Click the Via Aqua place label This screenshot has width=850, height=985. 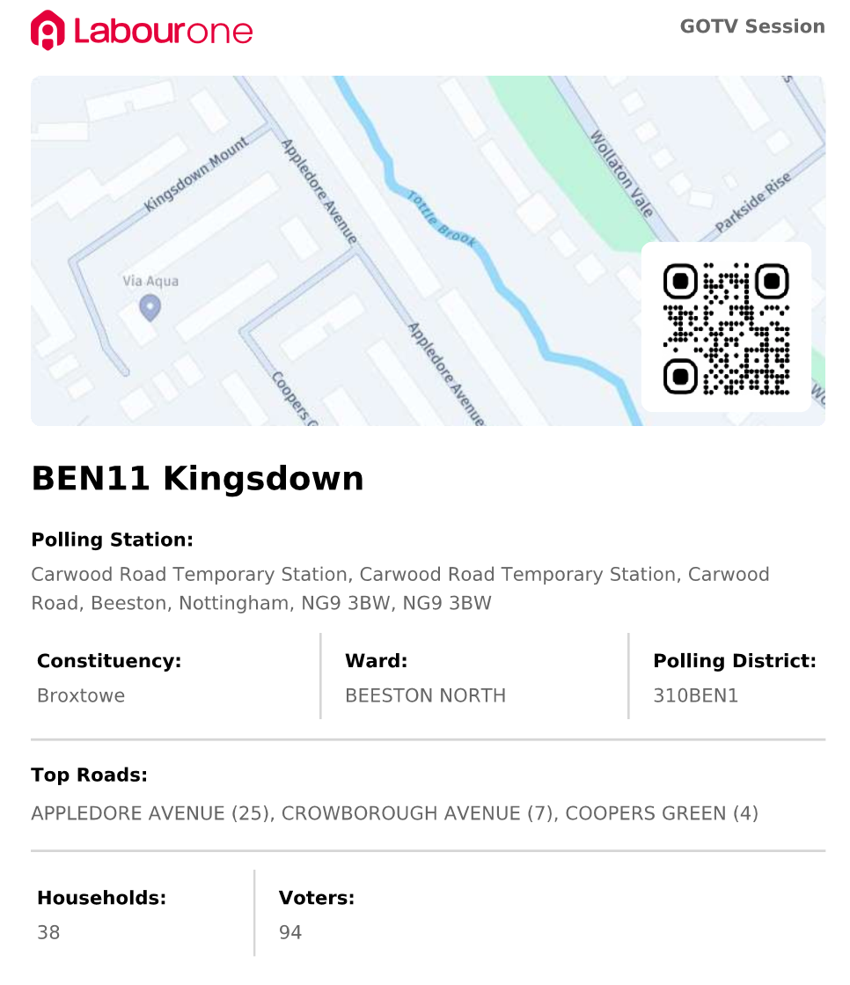(150, 282)
